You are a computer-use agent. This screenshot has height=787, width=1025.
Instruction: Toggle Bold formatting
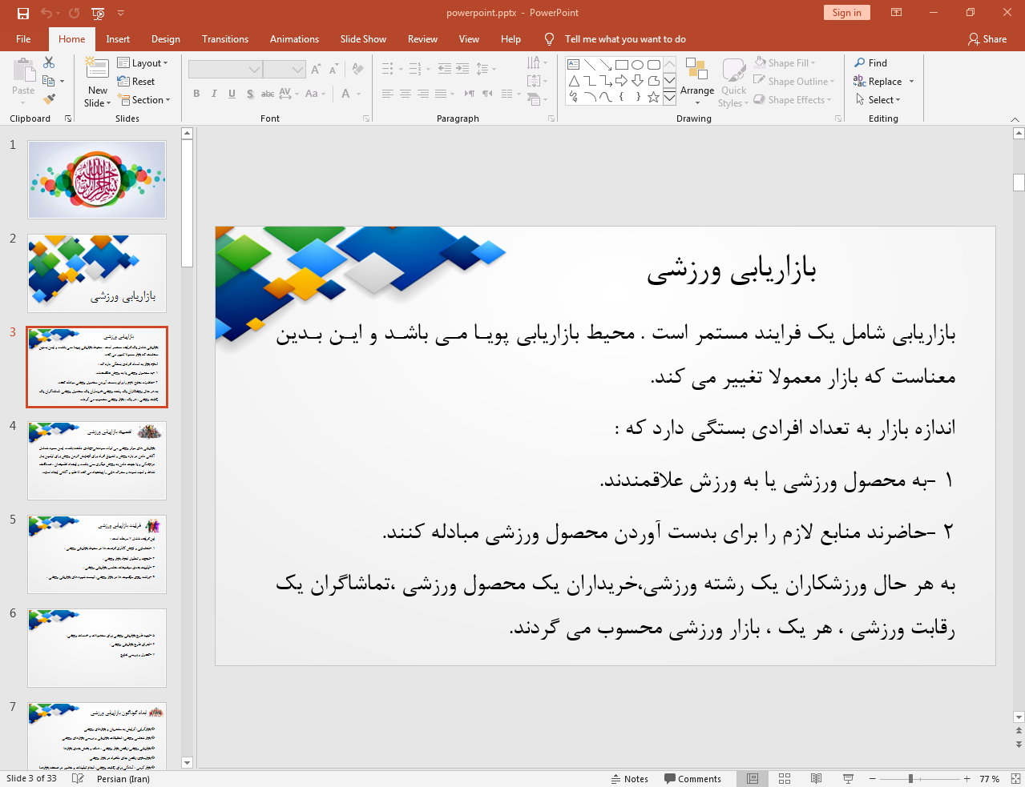196,94
